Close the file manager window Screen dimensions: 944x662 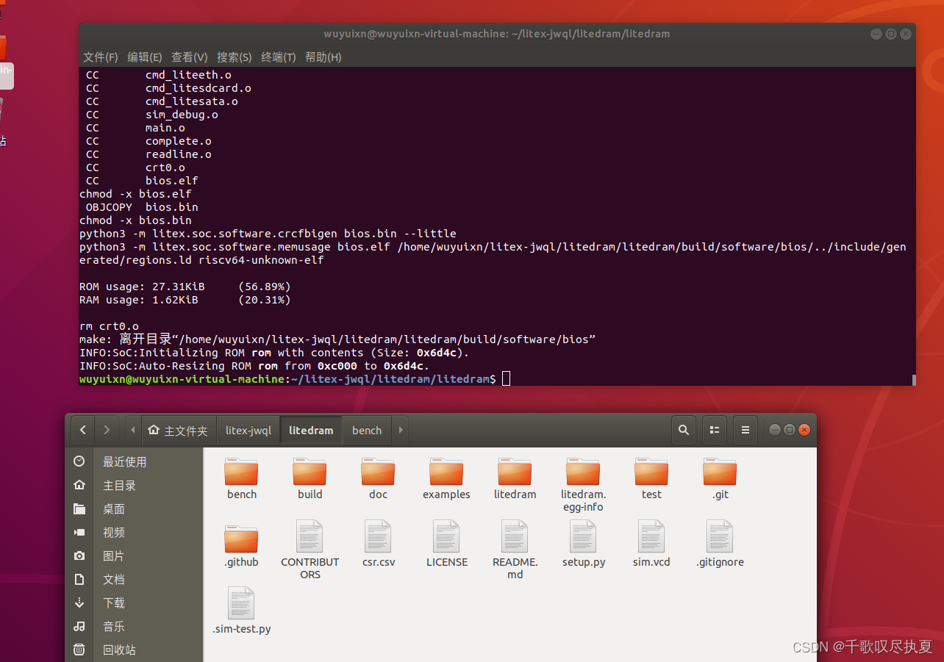(x=804, y=430)
